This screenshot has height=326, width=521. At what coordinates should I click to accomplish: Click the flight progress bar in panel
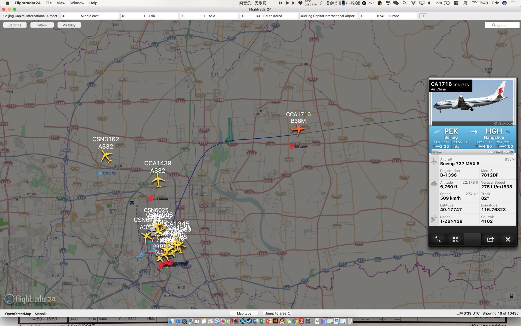(x=472, y=152)
